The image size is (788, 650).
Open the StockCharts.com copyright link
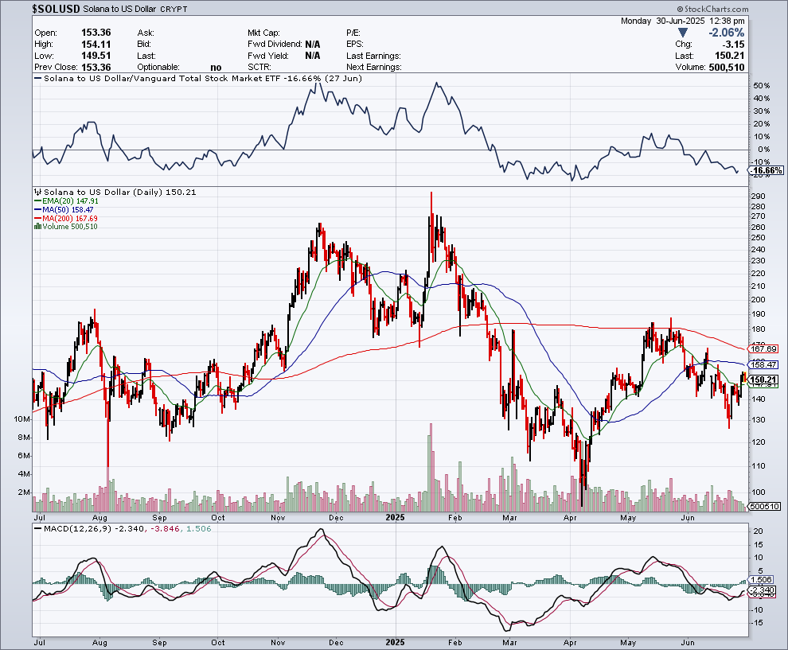[712, 9]
